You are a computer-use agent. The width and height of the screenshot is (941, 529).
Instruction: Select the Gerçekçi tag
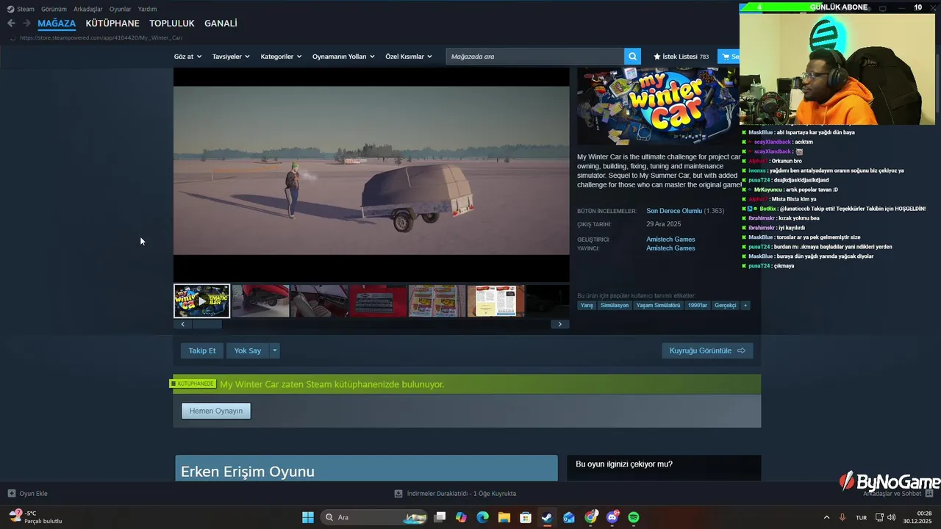click(726, 305)
